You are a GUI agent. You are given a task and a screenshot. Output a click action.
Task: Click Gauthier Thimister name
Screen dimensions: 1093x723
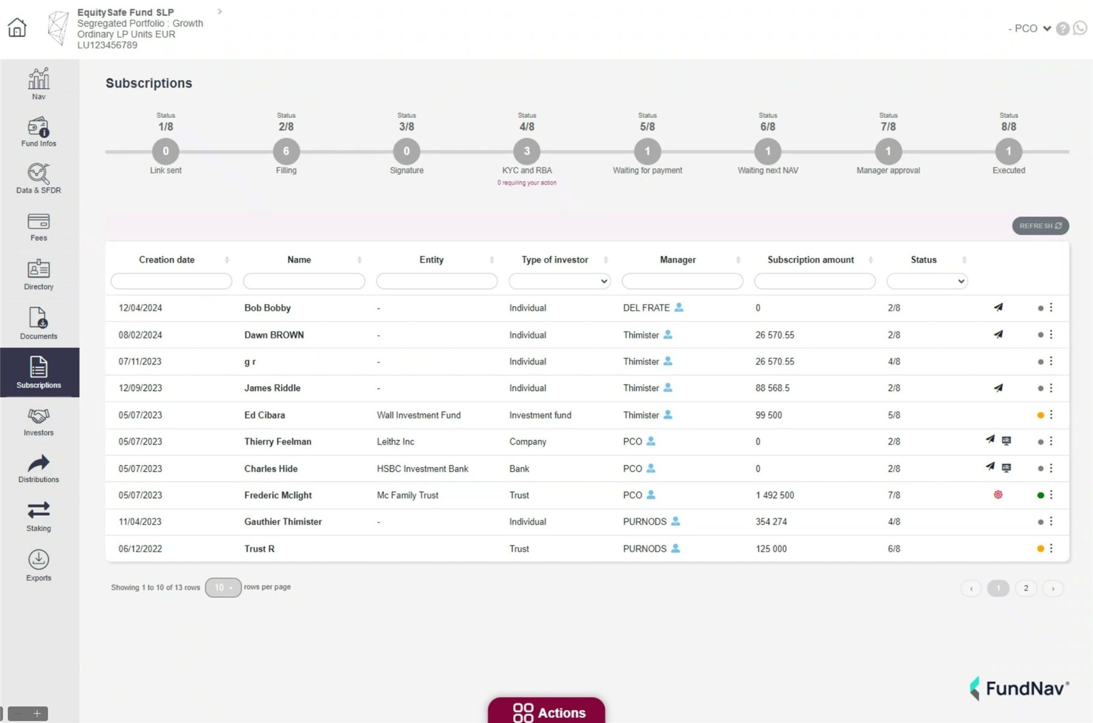coord(283,521)
